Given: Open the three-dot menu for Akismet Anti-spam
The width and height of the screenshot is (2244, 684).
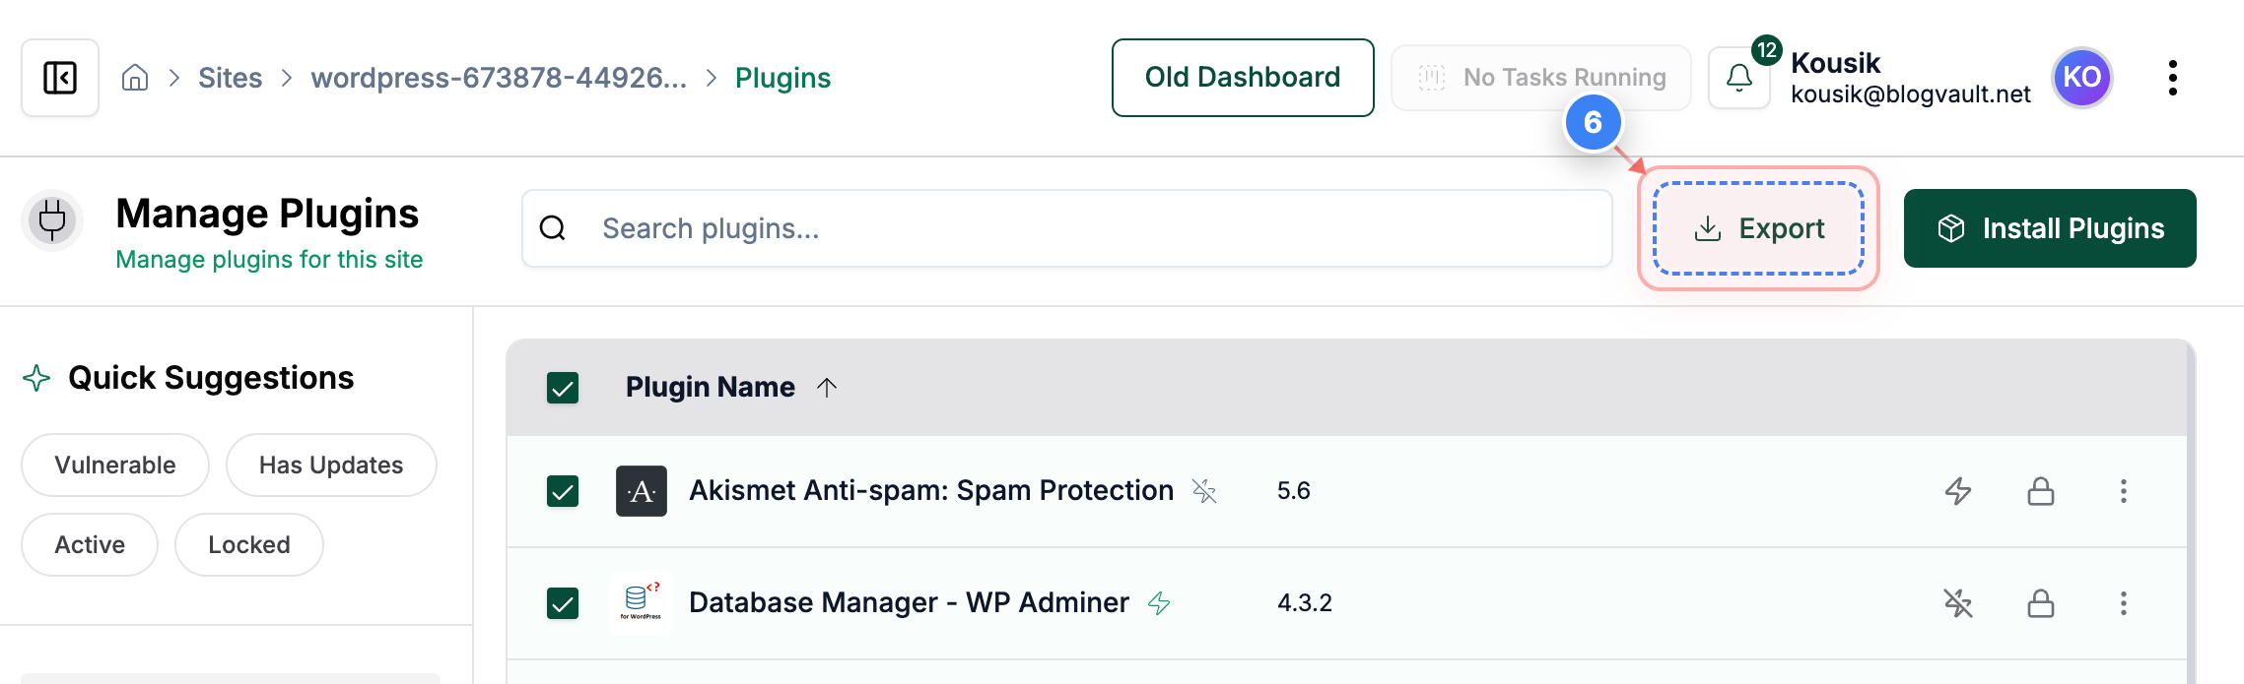Looking at the screenshot, I should tap(2123, 491).
